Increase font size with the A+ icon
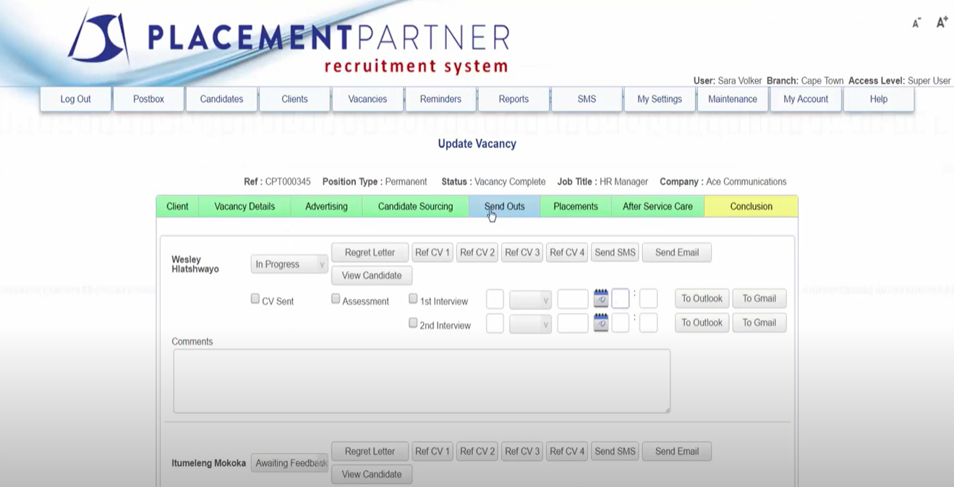 tap(941, 22)
